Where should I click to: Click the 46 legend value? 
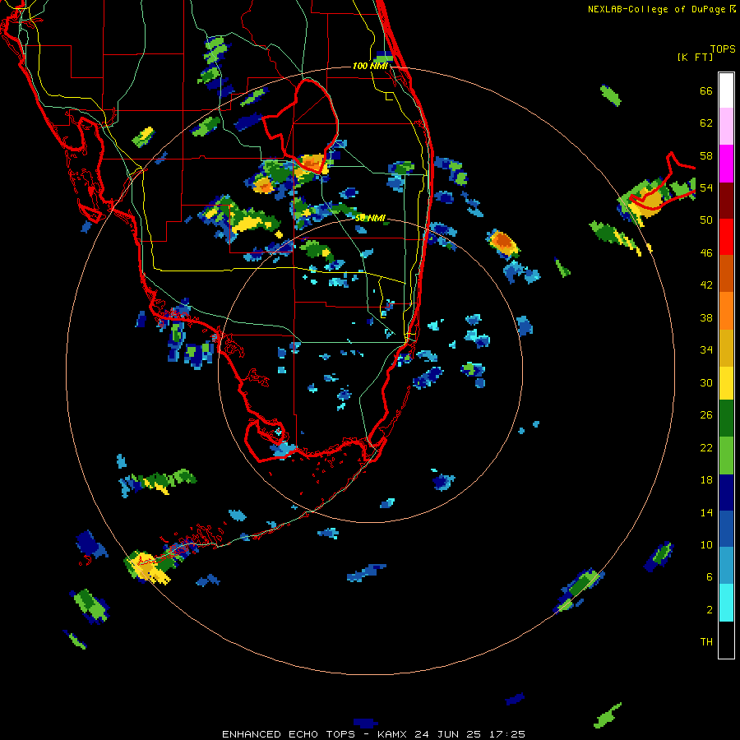click(x=706, y=252)
